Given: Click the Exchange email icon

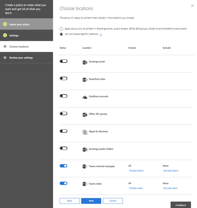Looking at the screenshot, I should (85, 62).
